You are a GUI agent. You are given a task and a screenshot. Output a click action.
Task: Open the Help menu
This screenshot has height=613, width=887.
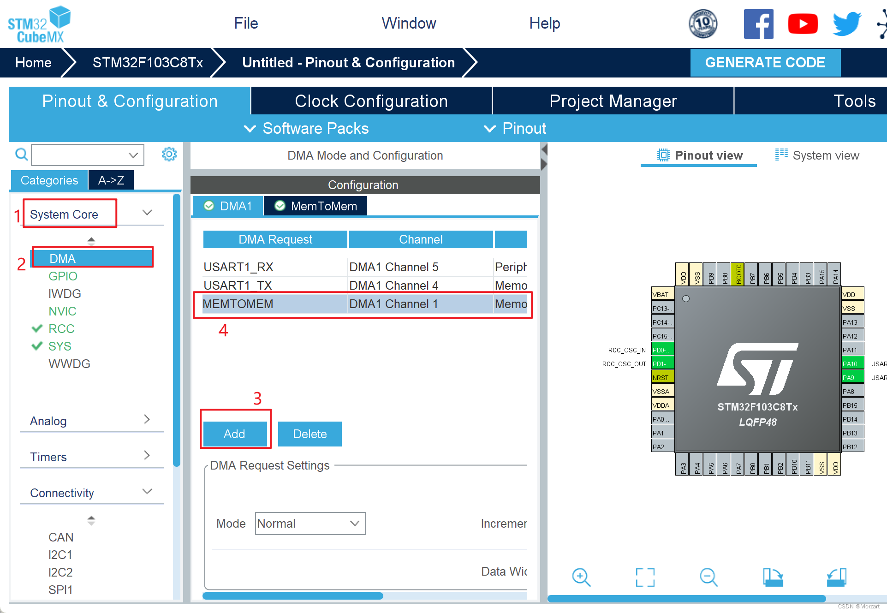pos(544,23)
